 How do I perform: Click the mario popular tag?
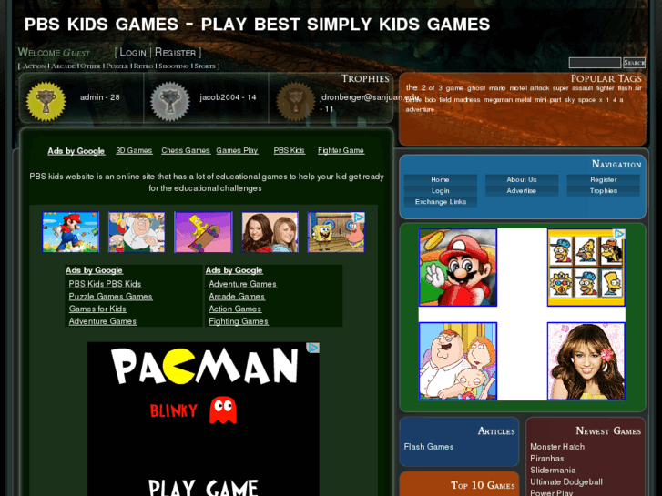click(x=497, y=88)
